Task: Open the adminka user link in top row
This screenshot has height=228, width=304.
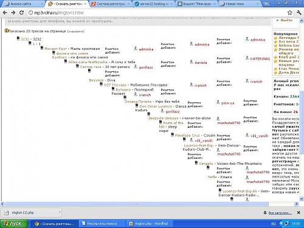Action: click(x=258, y=40)
